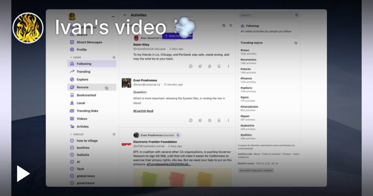Collapse the FEEDS section
Viewport: 373px width, 196px height.
[x=71, y=58]
